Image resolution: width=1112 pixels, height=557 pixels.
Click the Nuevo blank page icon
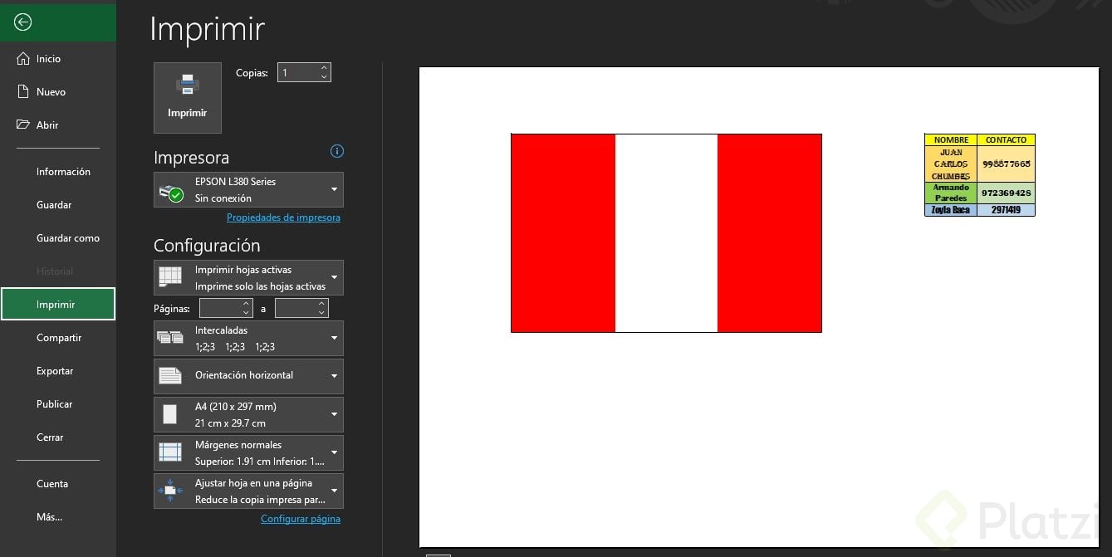pyautogui.click(x=23, y=92)
